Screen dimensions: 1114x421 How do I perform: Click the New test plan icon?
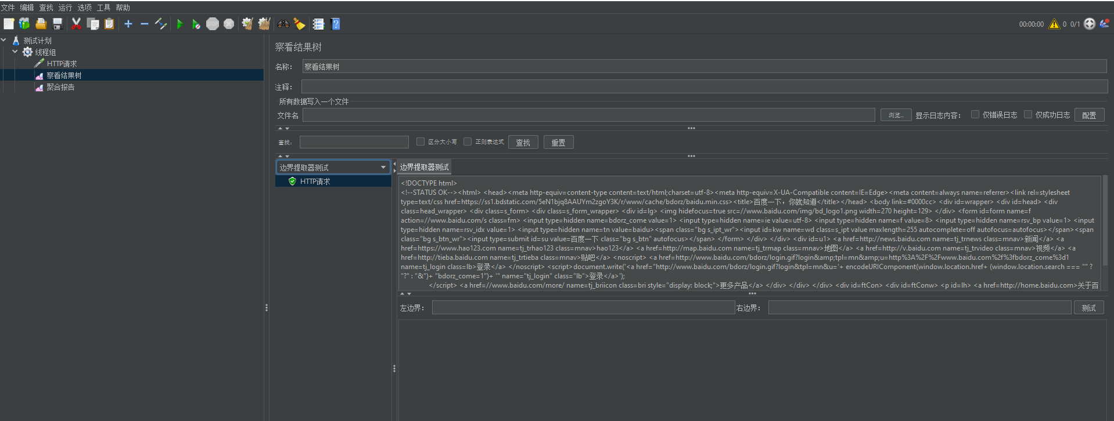pyautogui.click(x=9, y=24)
